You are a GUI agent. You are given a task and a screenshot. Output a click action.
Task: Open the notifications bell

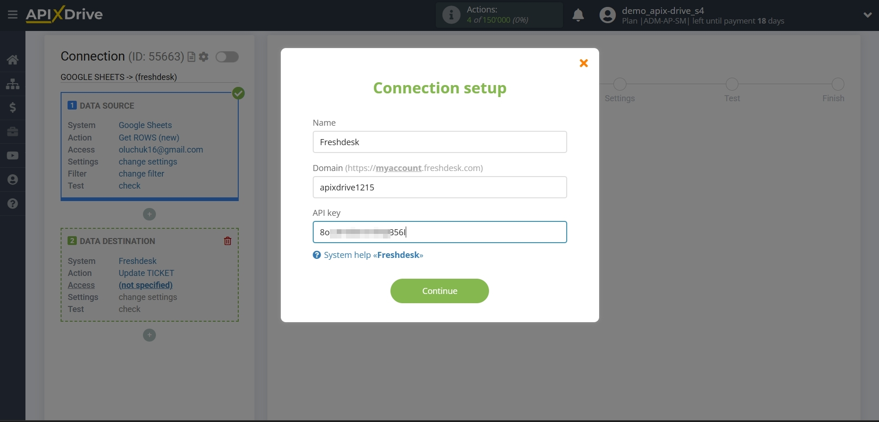click(578, 15)
